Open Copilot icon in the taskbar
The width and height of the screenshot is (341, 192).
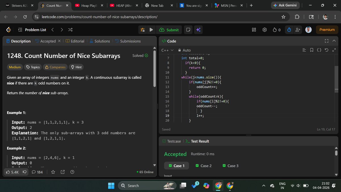pyautogui.click(x=206, y=185)
